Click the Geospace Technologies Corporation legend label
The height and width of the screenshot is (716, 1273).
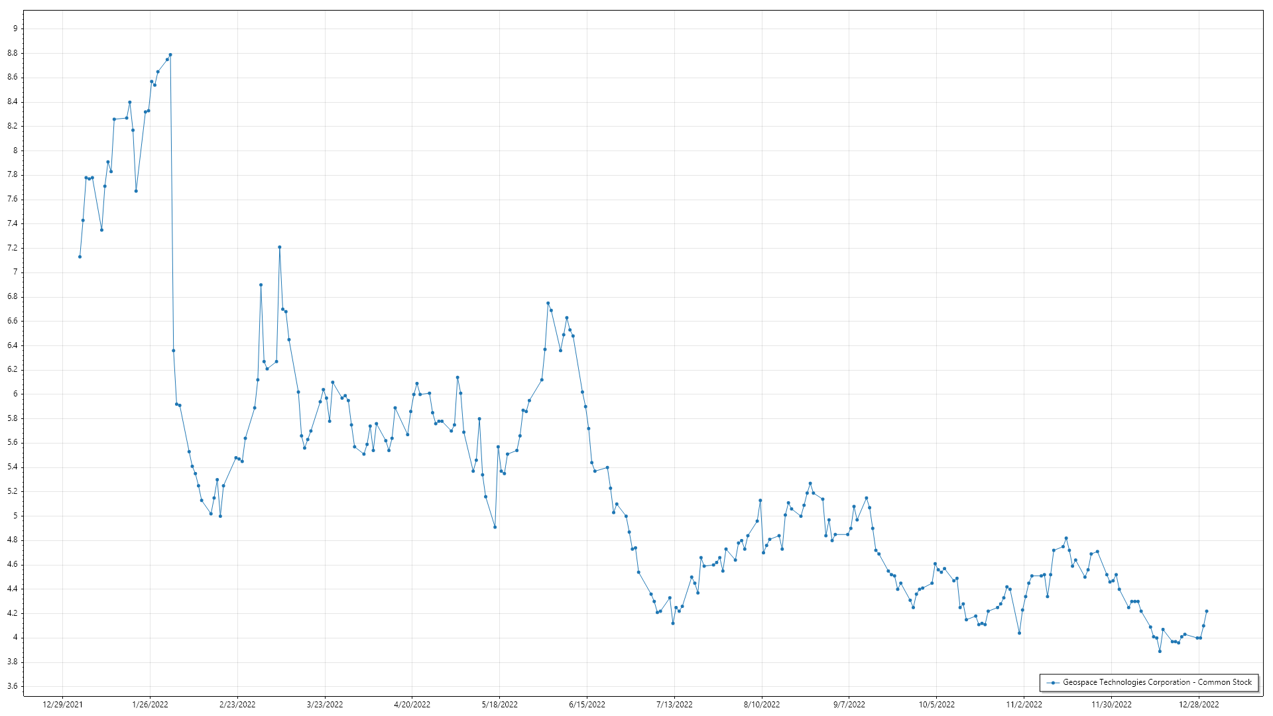click(1157, 682)
